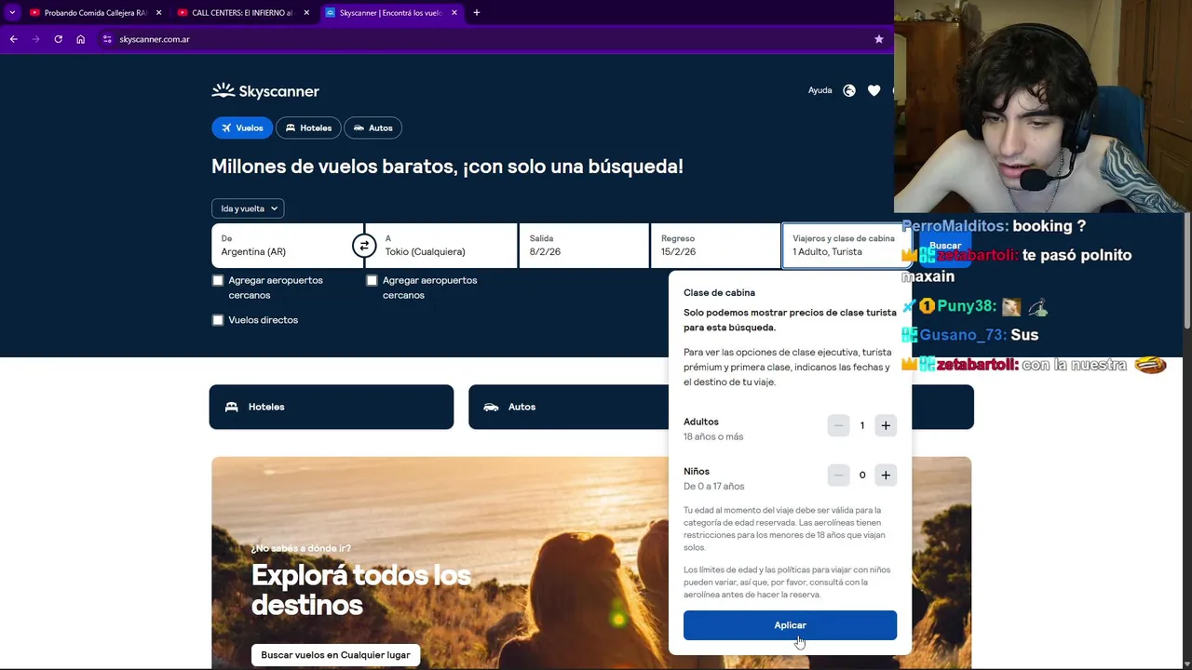Select the Autos tab pill

pos(372,127)
